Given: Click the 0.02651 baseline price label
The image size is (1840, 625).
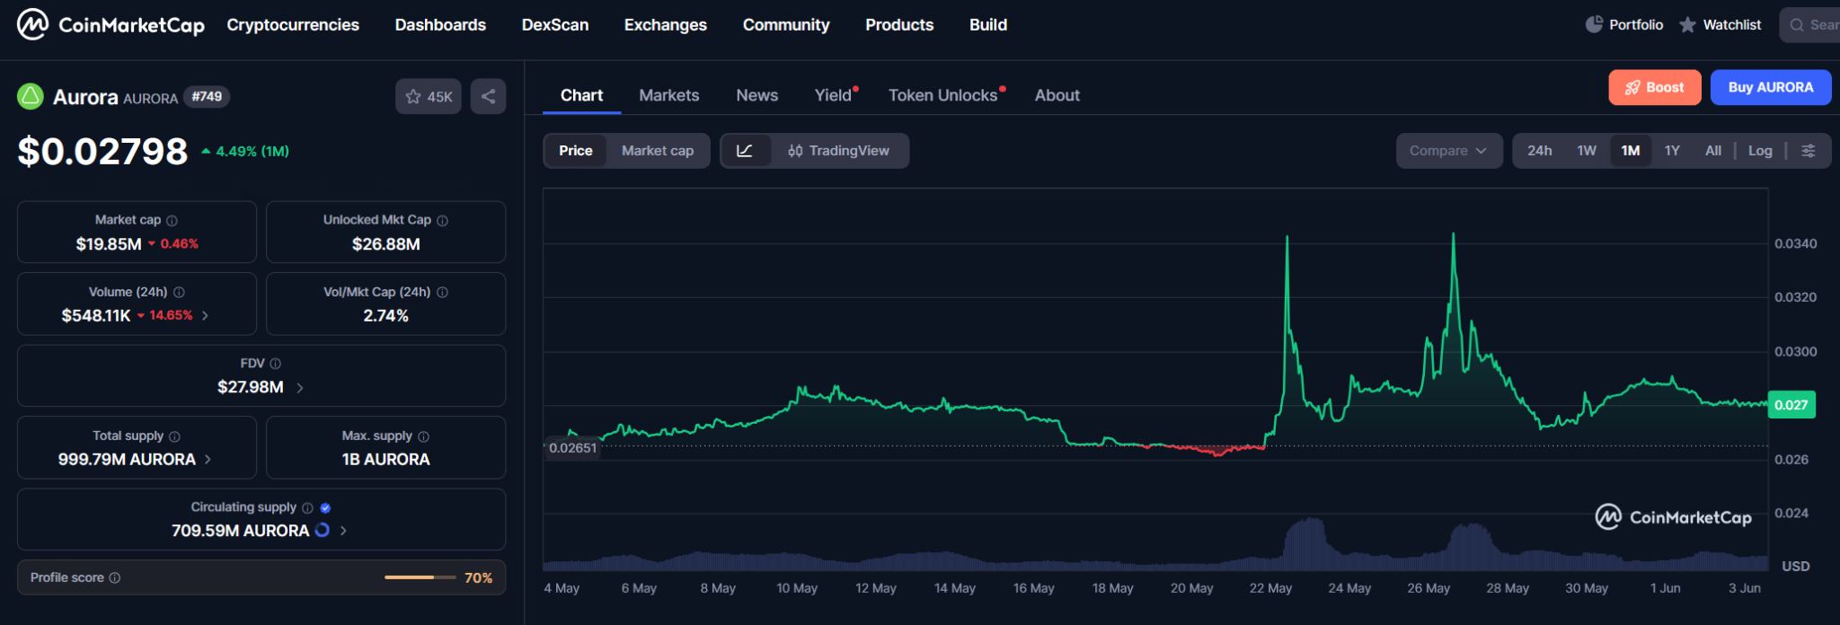Looking at the screenshot, I should (x=572, y=447).
